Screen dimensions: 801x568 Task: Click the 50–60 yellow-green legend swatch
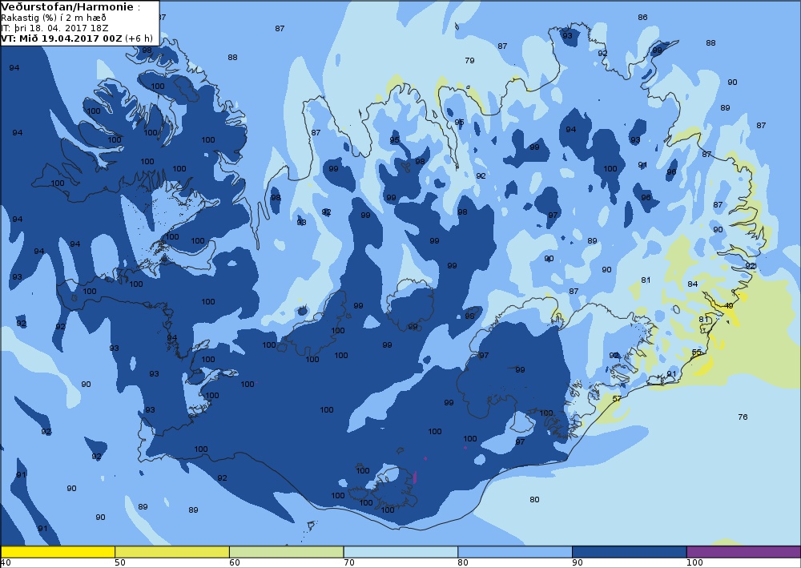point(172,552)
